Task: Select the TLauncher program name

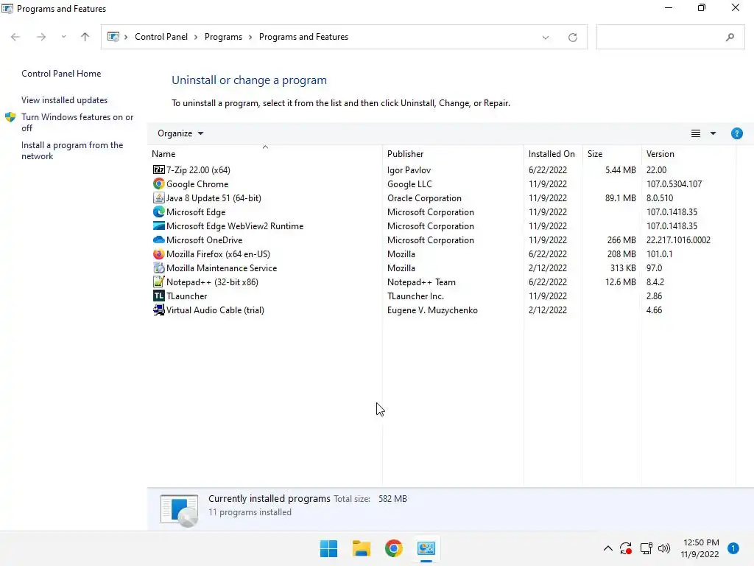Action: click(x=186, y=296)
